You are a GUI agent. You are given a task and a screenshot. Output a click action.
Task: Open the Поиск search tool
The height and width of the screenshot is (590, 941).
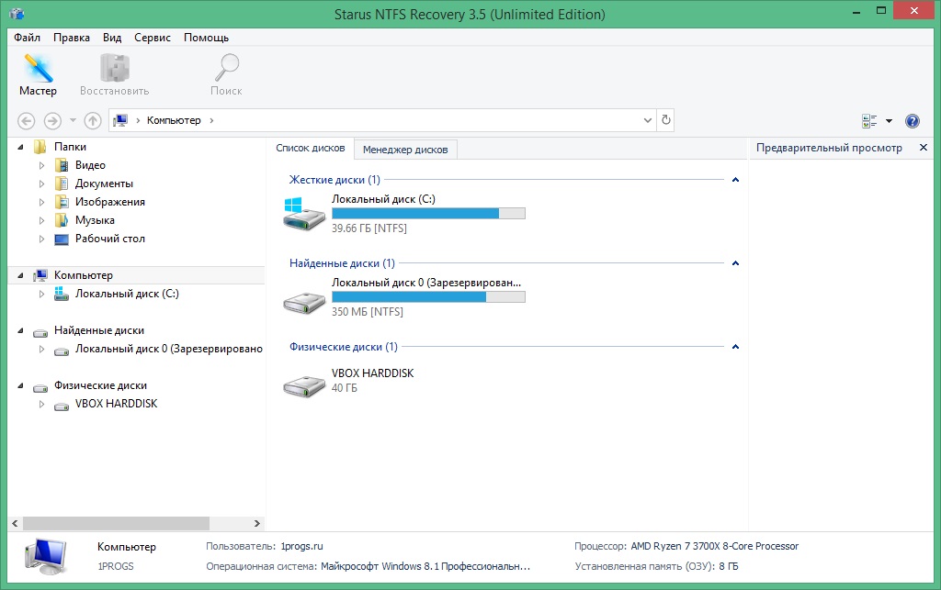[x=226, y=75]
